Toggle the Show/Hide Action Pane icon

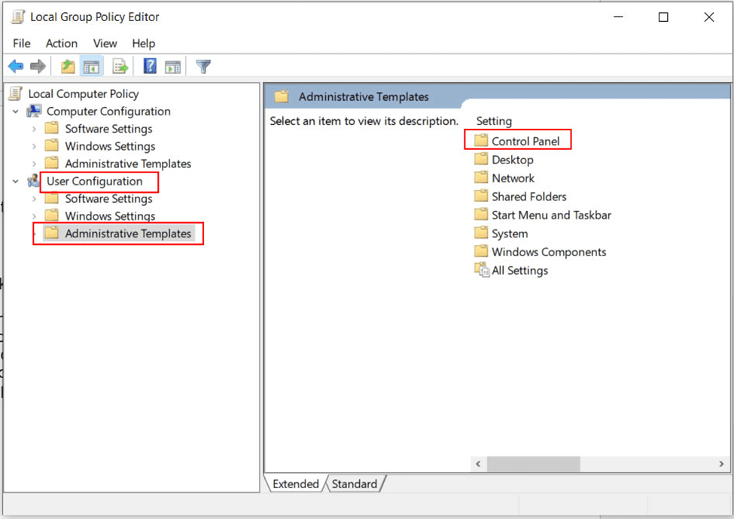(172, 67)
